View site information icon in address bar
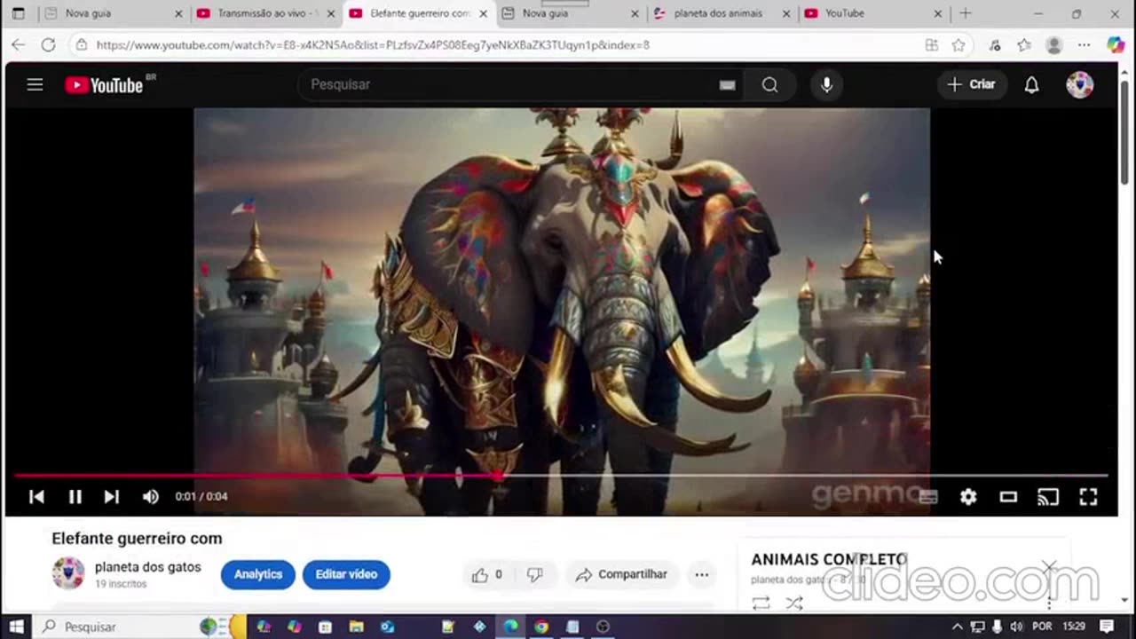The height and width of the screenshot is (639, 1136). (81, 44)
